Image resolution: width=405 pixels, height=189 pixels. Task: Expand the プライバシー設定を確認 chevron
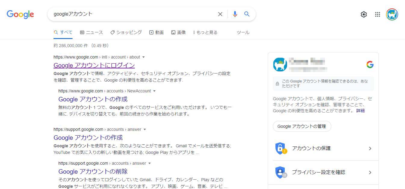(370, 172)
